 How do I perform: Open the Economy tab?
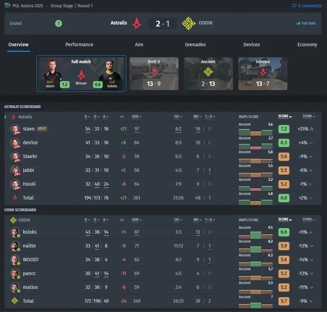click(x=307, y=45)
